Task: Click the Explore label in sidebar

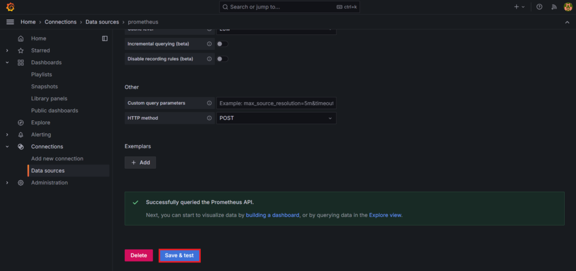Action: pyautogui.click(x=40, y=123)
